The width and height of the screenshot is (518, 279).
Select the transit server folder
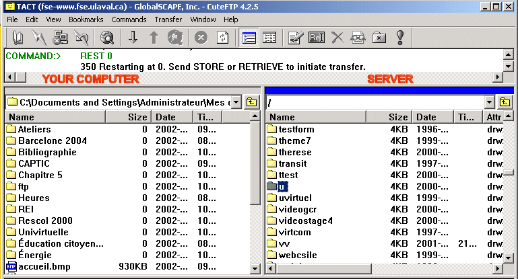click(293, 163)
